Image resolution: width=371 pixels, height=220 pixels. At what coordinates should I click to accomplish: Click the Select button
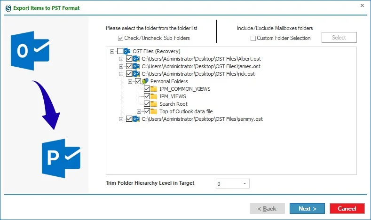pyautogui.click(x=339, y=38)
